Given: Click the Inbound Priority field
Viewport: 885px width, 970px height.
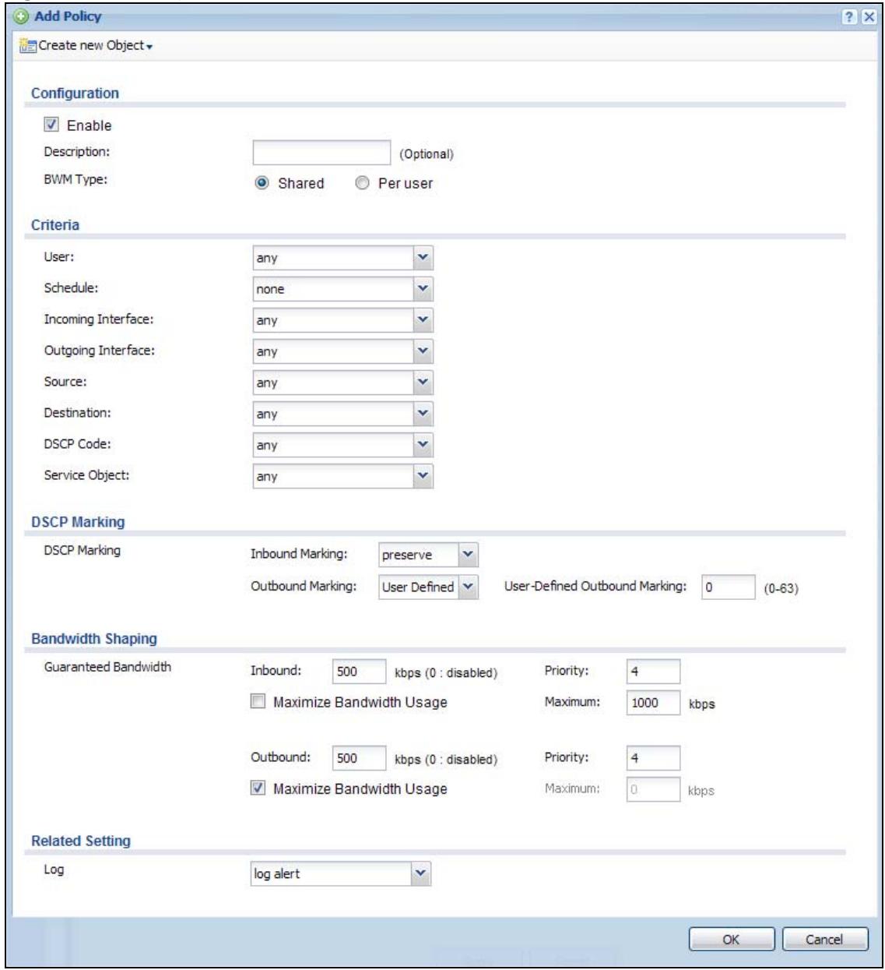Looking at the screenshot, I should click(653, 672).
